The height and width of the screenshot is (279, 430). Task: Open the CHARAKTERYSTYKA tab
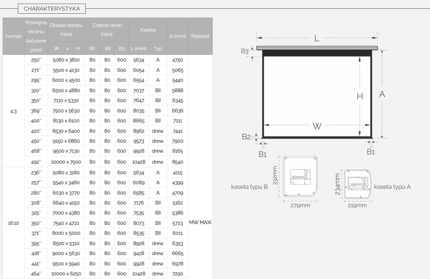pyautogui.click(x=52, y=9)
